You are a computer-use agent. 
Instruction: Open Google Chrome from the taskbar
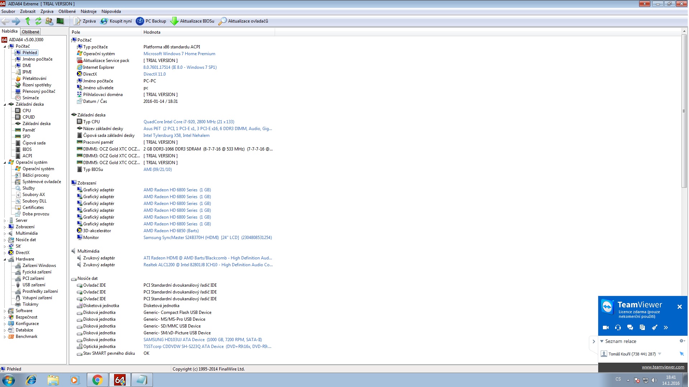click(97, 380)
